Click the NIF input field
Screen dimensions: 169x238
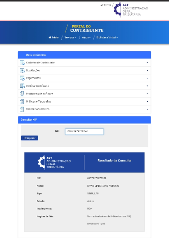[x=84, y=131]
